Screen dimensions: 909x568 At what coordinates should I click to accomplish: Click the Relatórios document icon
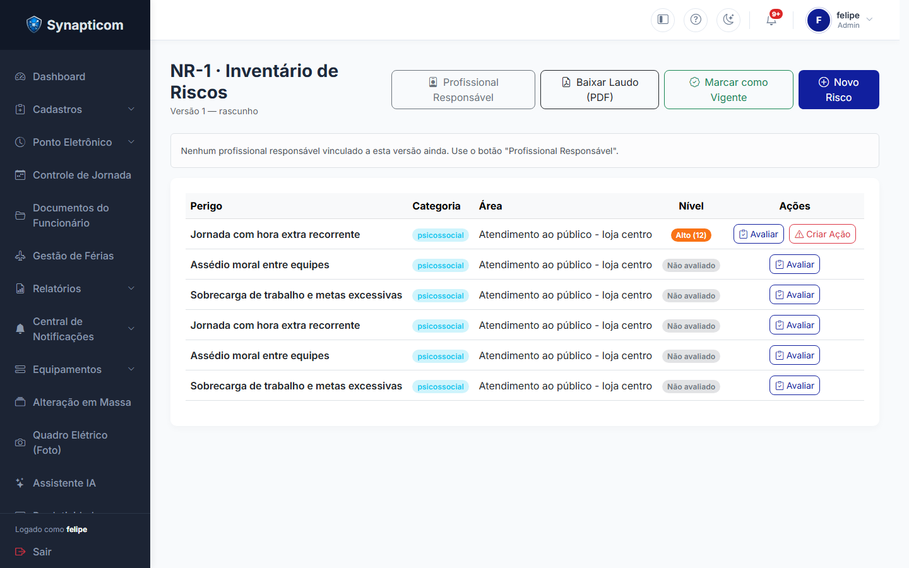[x=20, y=288]
